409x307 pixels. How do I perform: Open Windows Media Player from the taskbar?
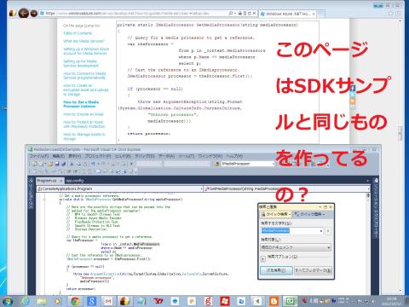(x=58, y=301)
